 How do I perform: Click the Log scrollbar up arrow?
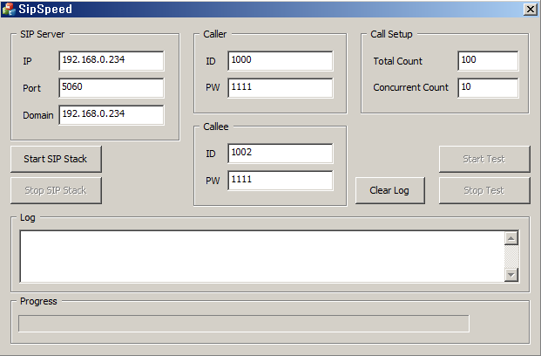[x=511, y=237]
